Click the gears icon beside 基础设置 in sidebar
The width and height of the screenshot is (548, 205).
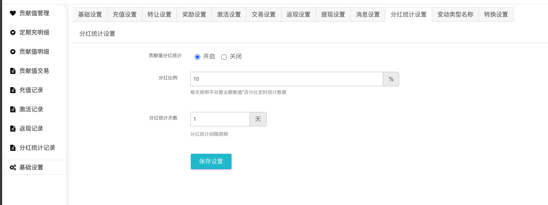click(x=13, y=167)
